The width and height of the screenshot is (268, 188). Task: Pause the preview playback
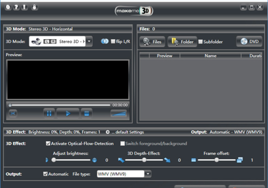(x=49, y=113)
